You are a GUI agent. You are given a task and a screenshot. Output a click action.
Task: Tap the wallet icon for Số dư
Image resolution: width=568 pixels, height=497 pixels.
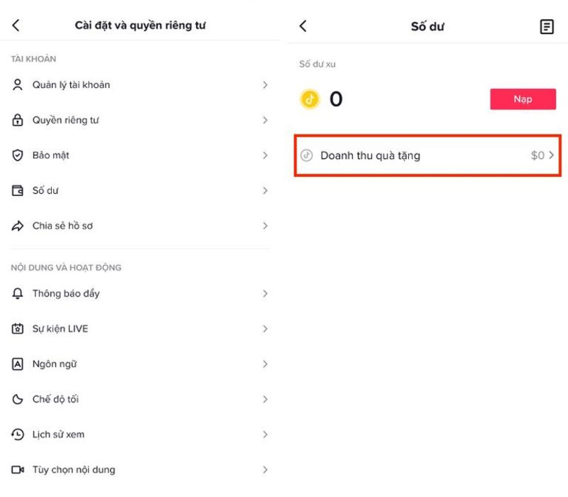click(x=18, y=191)
